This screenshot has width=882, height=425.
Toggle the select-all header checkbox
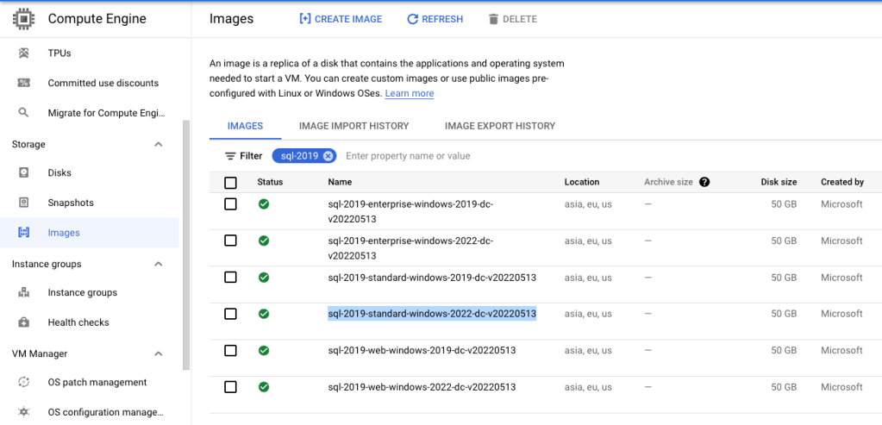tap(230, 183)
